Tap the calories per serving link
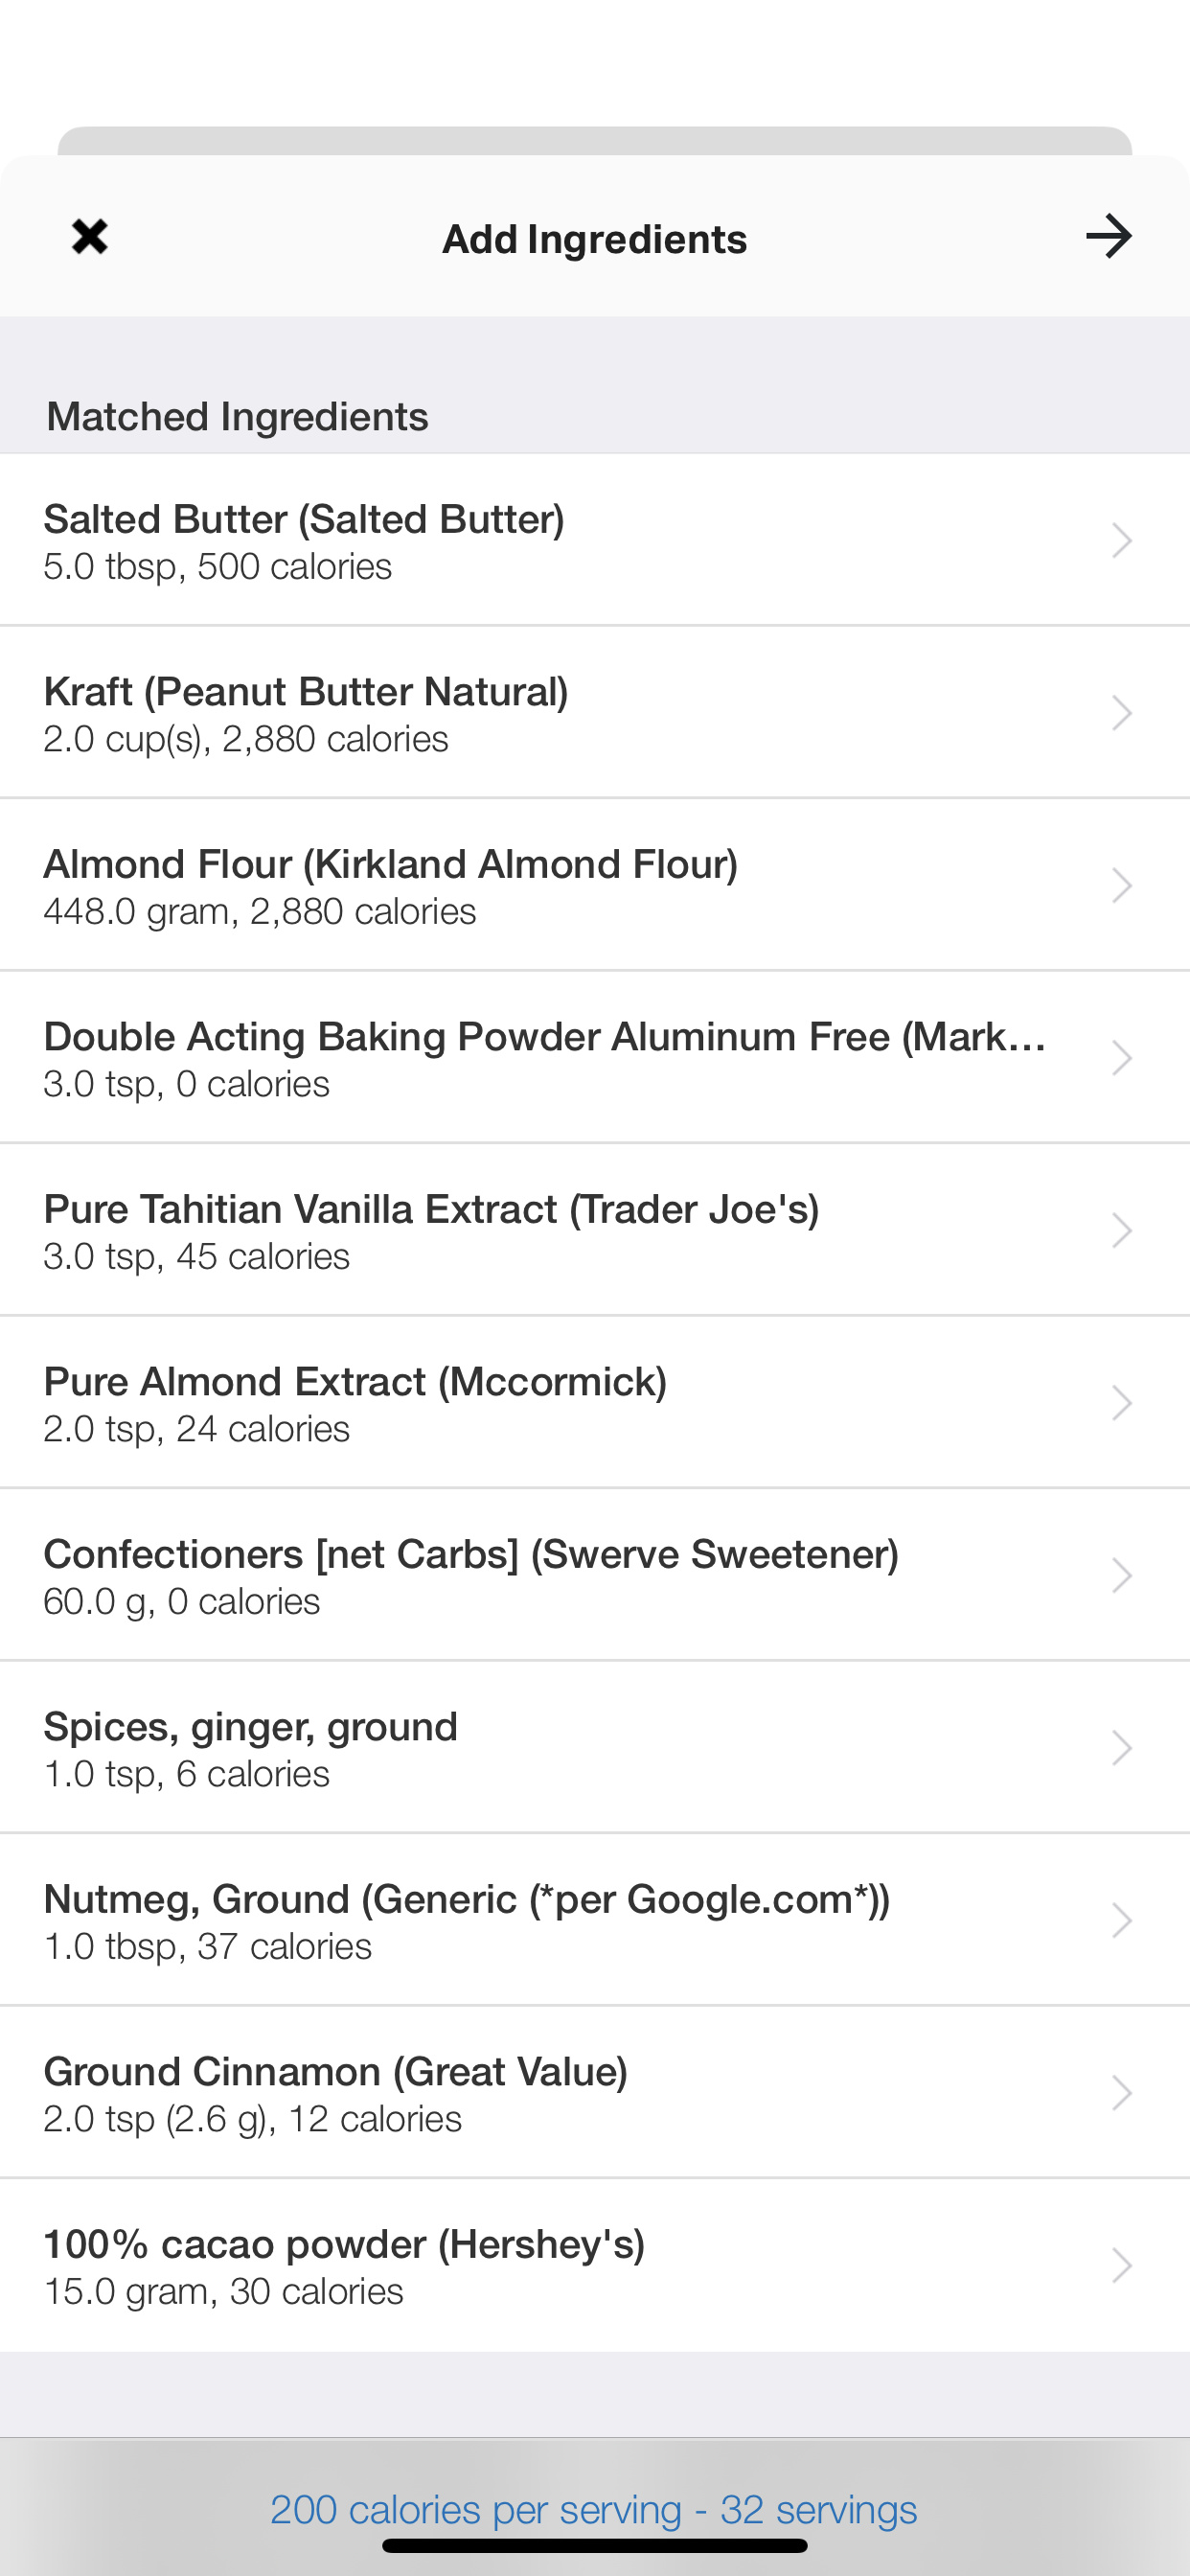This screenshot has height=2576, width=1190. (593, 2510)
